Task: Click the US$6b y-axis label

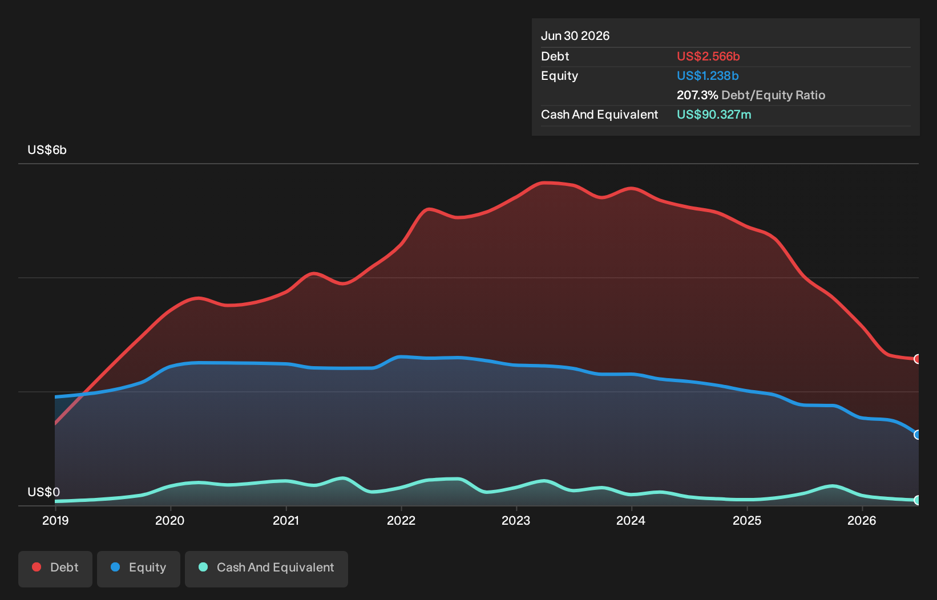Action: coord(47,150)
